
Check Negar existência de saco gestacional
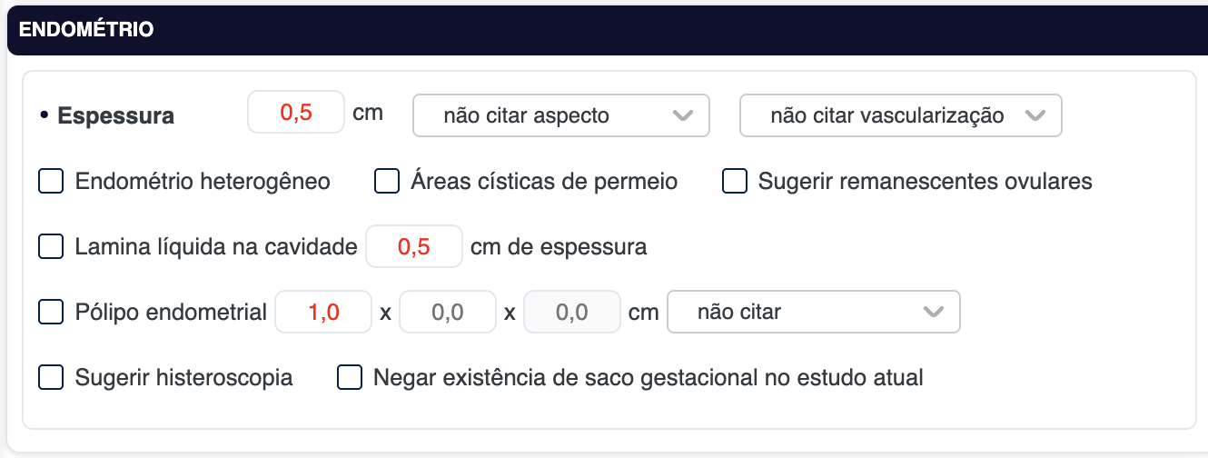[x=349, y=377]
